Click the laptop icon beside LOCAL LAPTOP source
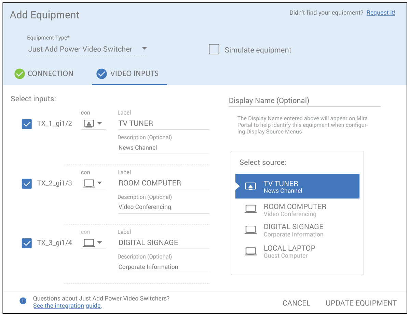Viewport: 410px width, 316px height. click(x=250, y=251)
